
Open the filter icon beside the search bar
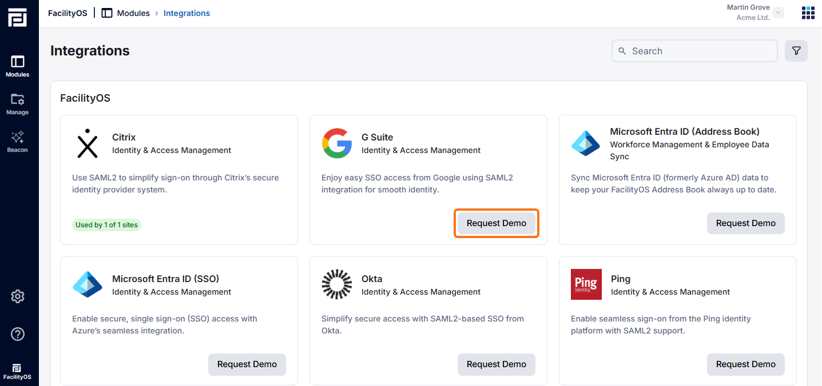click(x=796, y=51)
